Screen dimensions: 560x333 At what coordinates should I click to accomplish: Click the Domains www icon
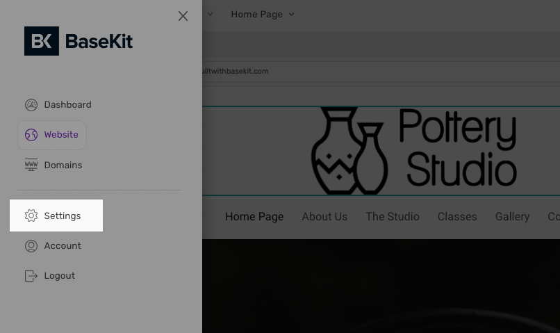[x=31, y=165]
